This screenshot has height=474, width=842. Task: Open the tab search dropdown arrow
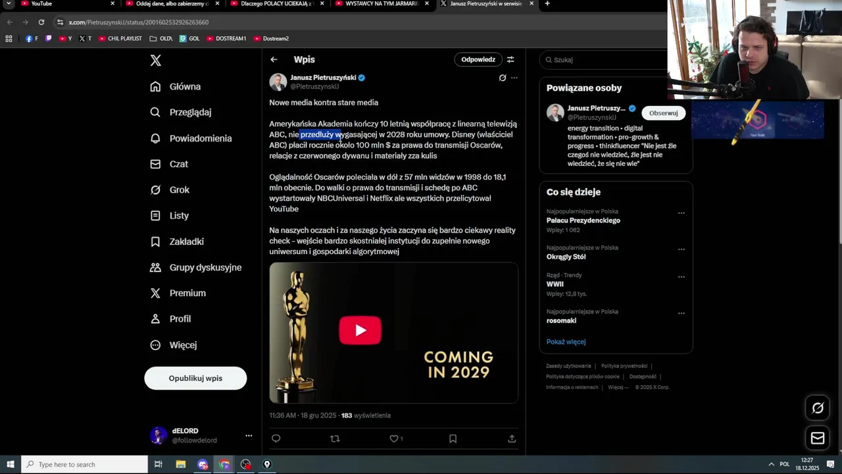(x=9, y=4)
